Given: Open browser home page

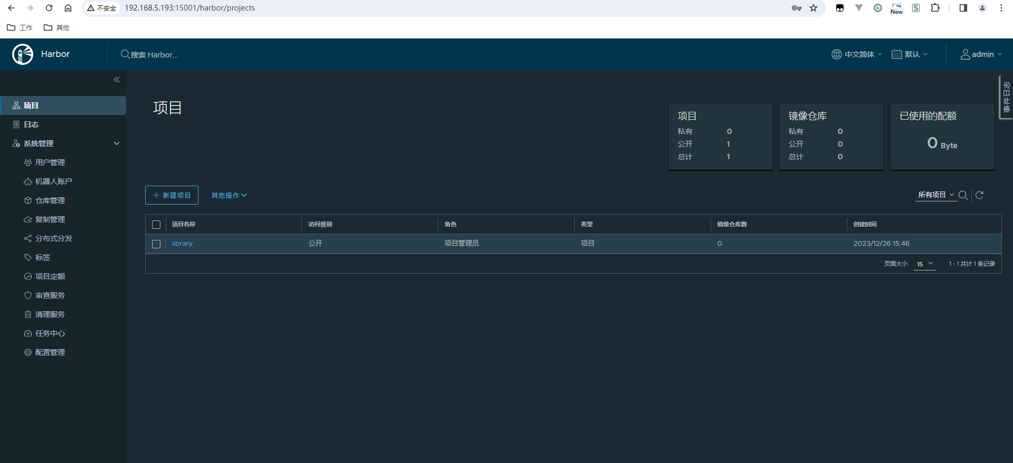Looking at the screenshot, I should pos(68,8).
